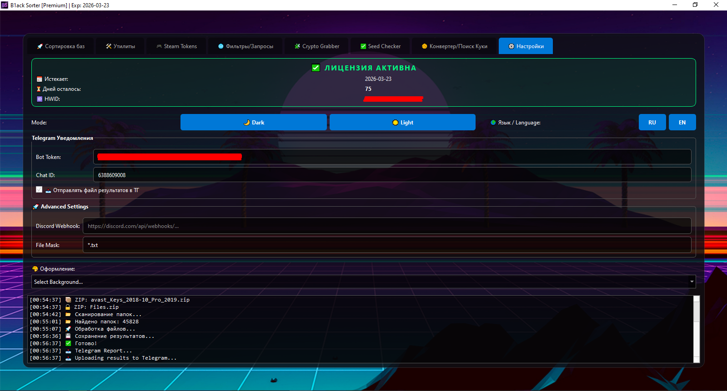Screen dimensions: 727x391
Task: Click the green check Seed Checker icon
Action: [363, 46]
